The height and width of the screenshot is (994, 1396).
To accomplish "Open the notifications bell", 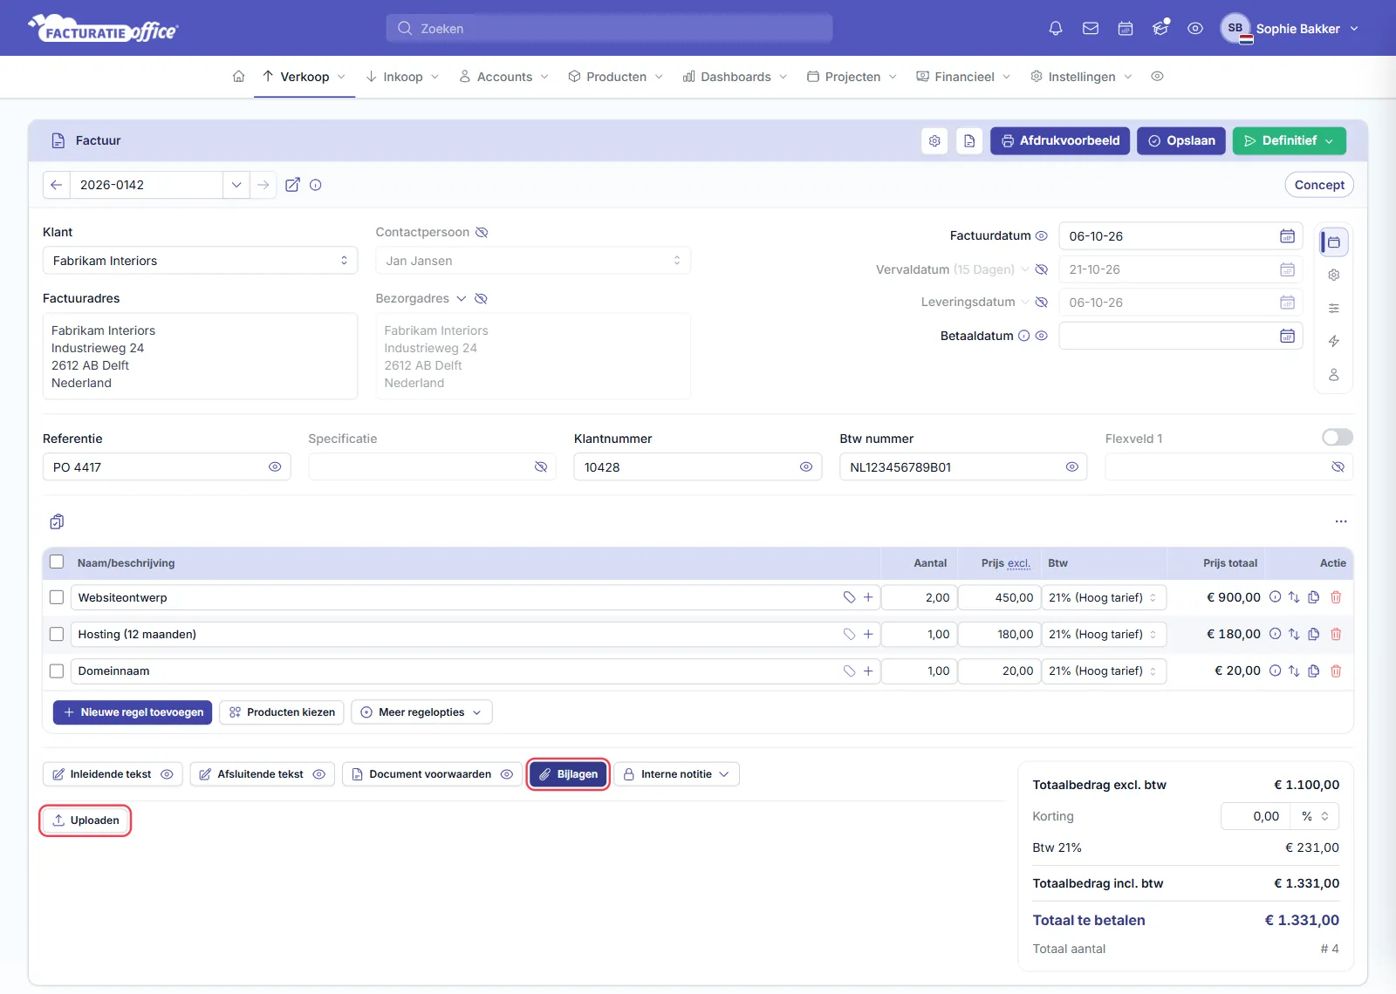I will pos(1056,29).
